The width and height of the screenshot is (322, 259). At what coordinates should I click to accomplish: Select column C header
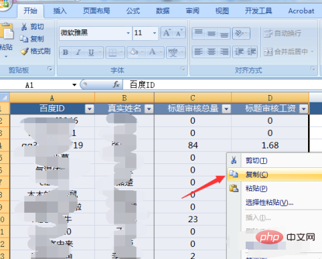pyautogui.click(x=193, y=98)
